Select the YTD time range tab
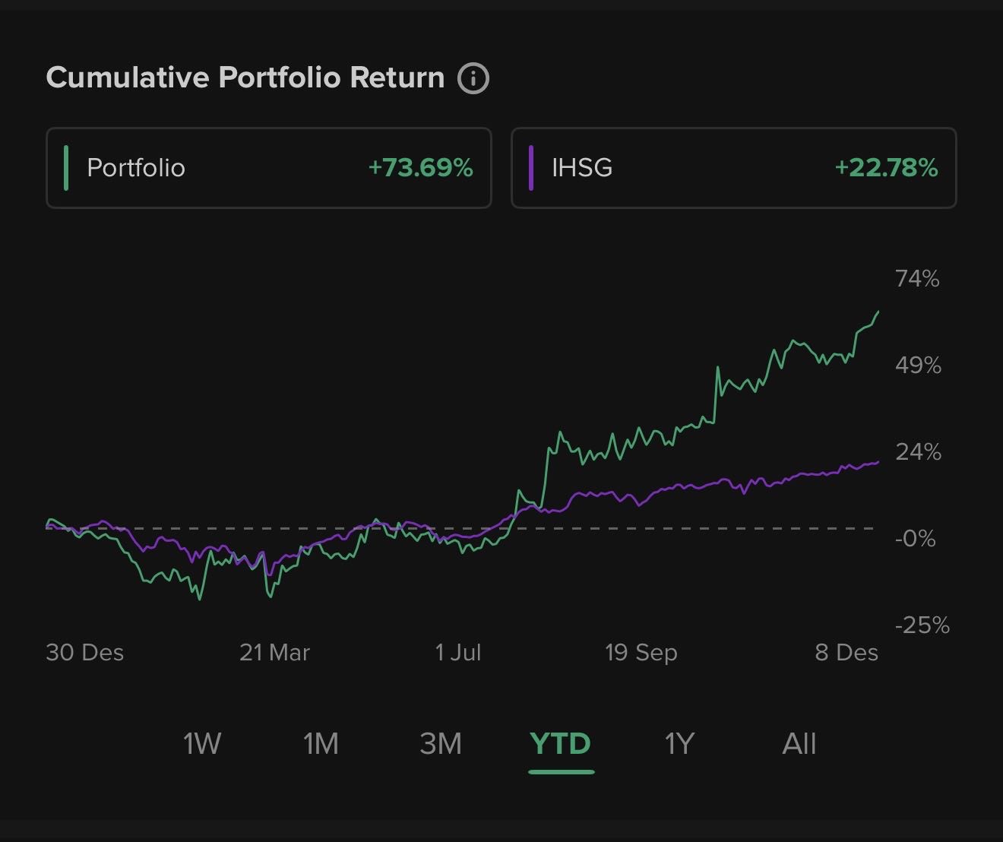The width and height of the screenshot is (1003, 842). tap(561, 743)
